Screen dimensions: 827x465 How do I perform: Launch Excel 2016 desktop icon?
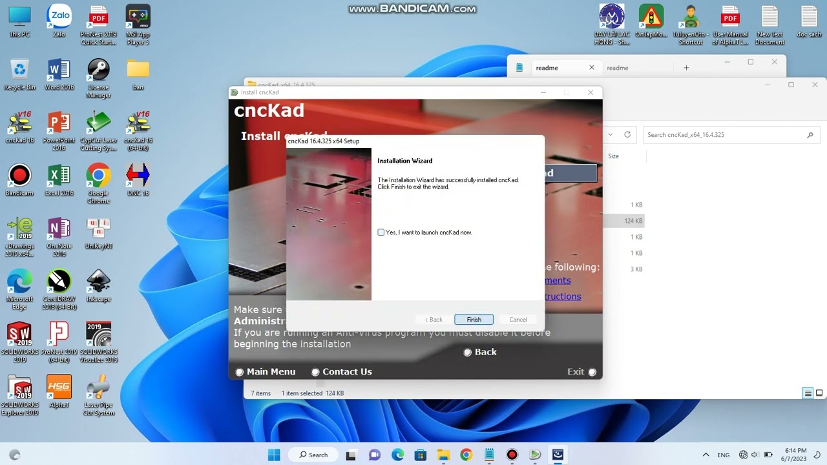point(59,180)
